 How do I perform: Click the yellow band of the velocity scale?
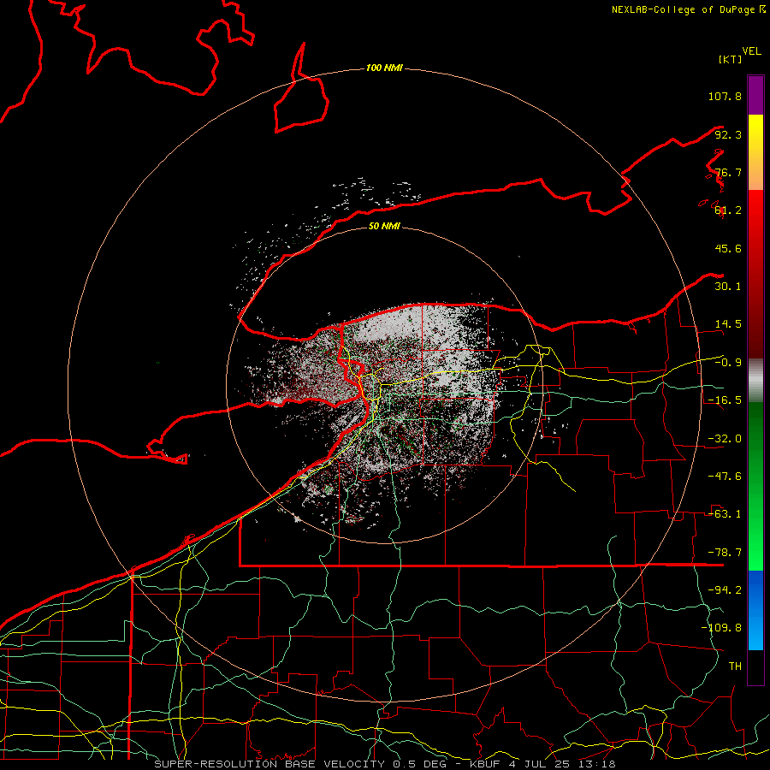[x=755, y=152]
